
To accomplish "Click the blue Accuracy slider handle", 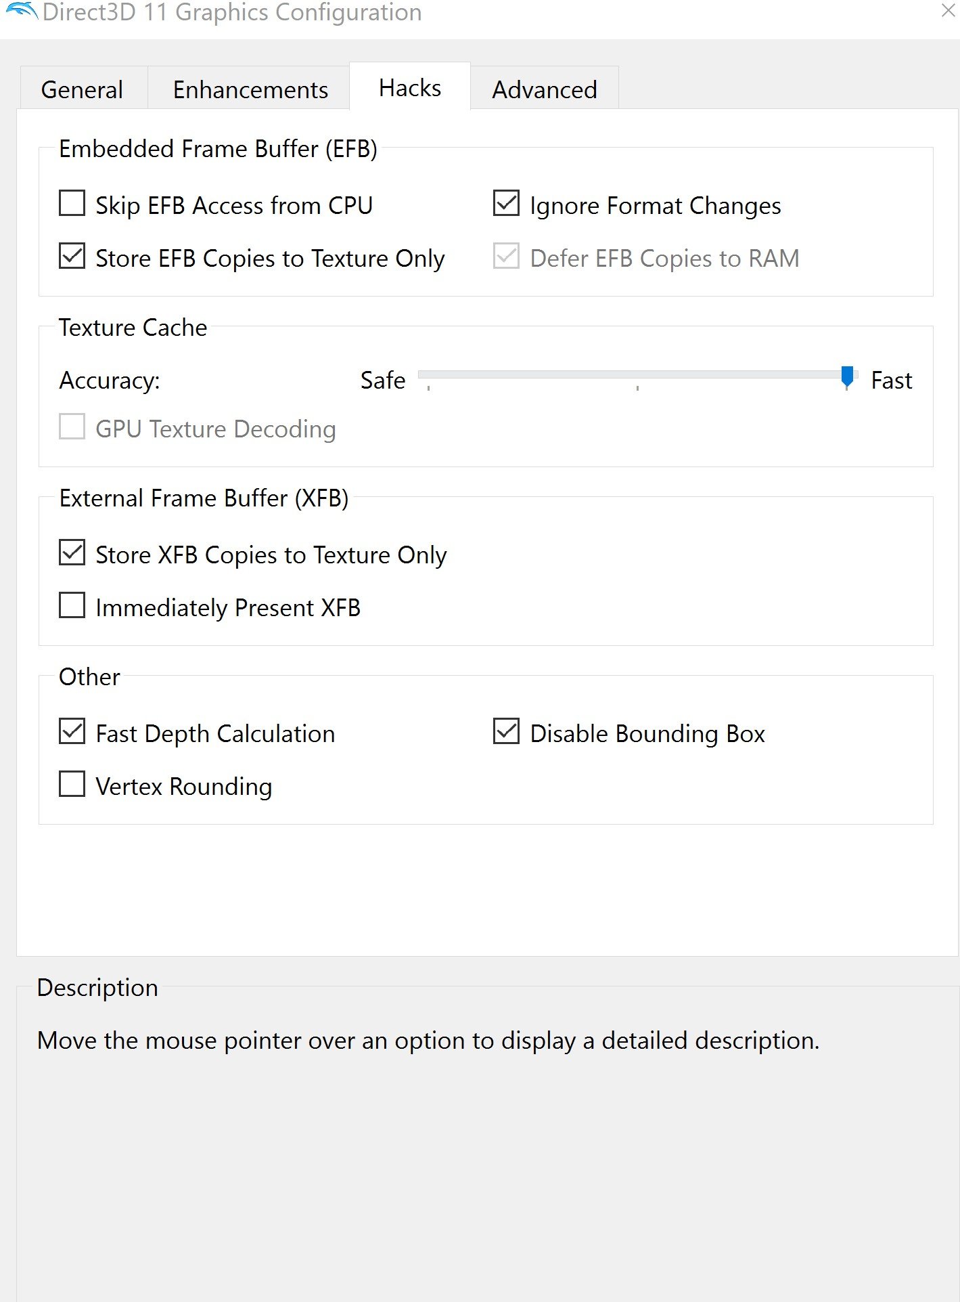I will [847, 376].
